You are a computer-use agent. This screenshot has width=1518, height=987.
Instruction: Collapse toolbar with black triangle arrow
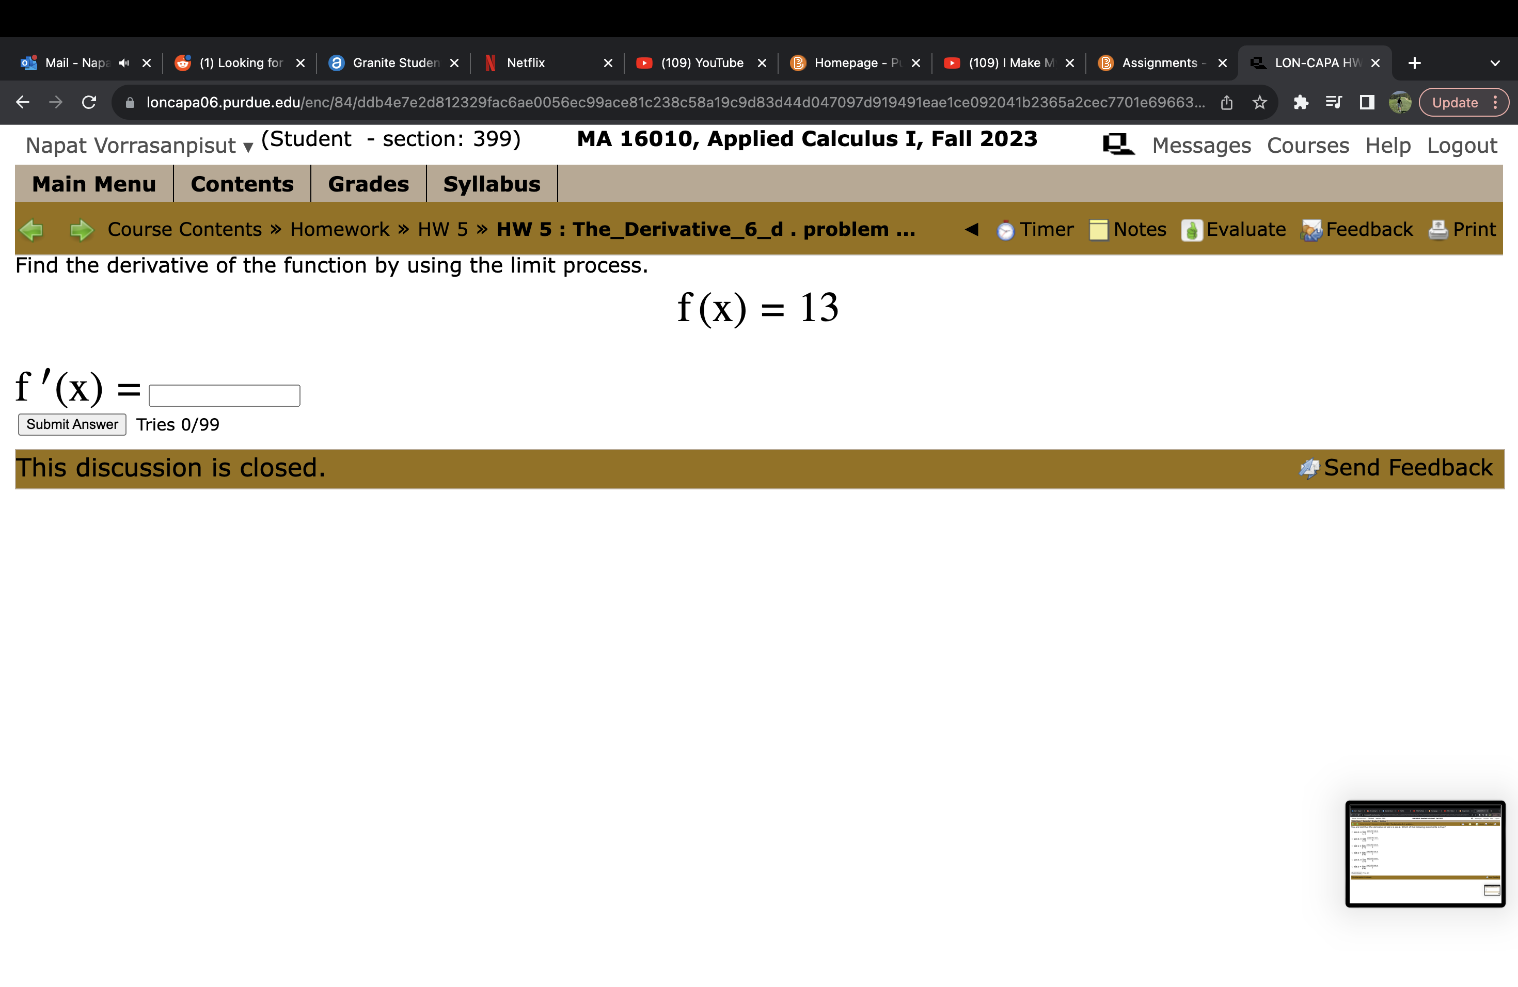click(971, 230)
